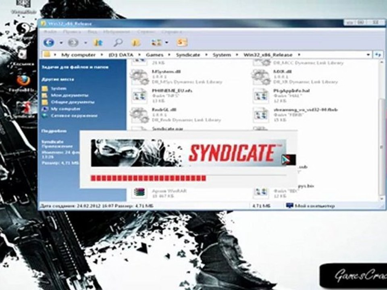
Task: Select the PkgAppInfo.hal file icon
Action: tap(261, 96)
